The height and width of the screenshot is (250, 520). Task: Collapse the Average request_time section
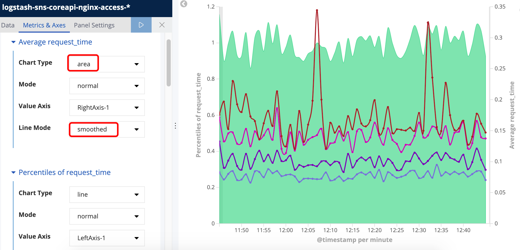[x=13, y=42]
